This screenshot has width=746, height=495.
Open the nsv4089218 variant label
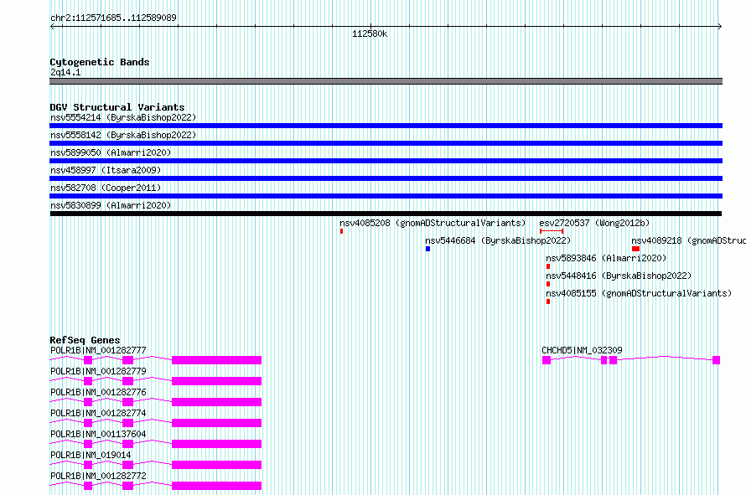click(x=688, y=240)
